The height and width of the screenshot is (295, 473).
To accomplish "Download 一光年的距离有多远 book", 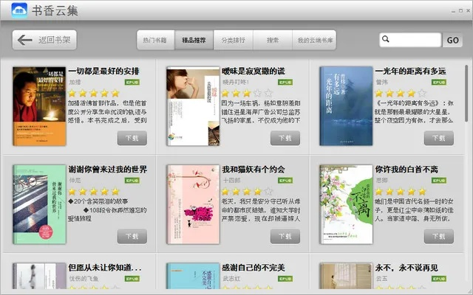I will 438,139.
